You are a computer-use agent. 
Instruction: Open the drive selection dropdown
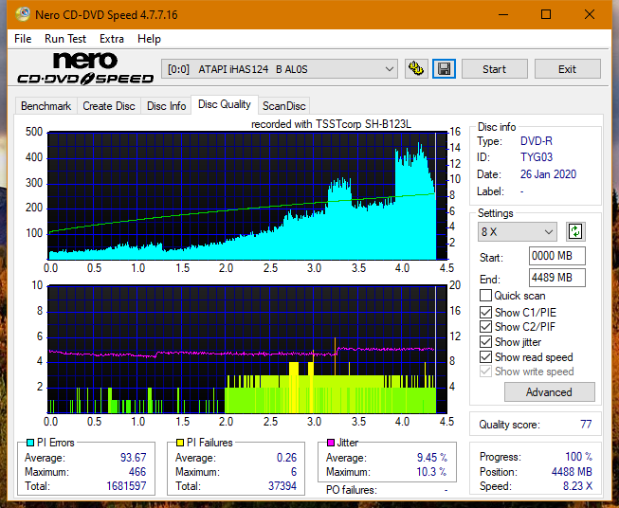point(280,69)
